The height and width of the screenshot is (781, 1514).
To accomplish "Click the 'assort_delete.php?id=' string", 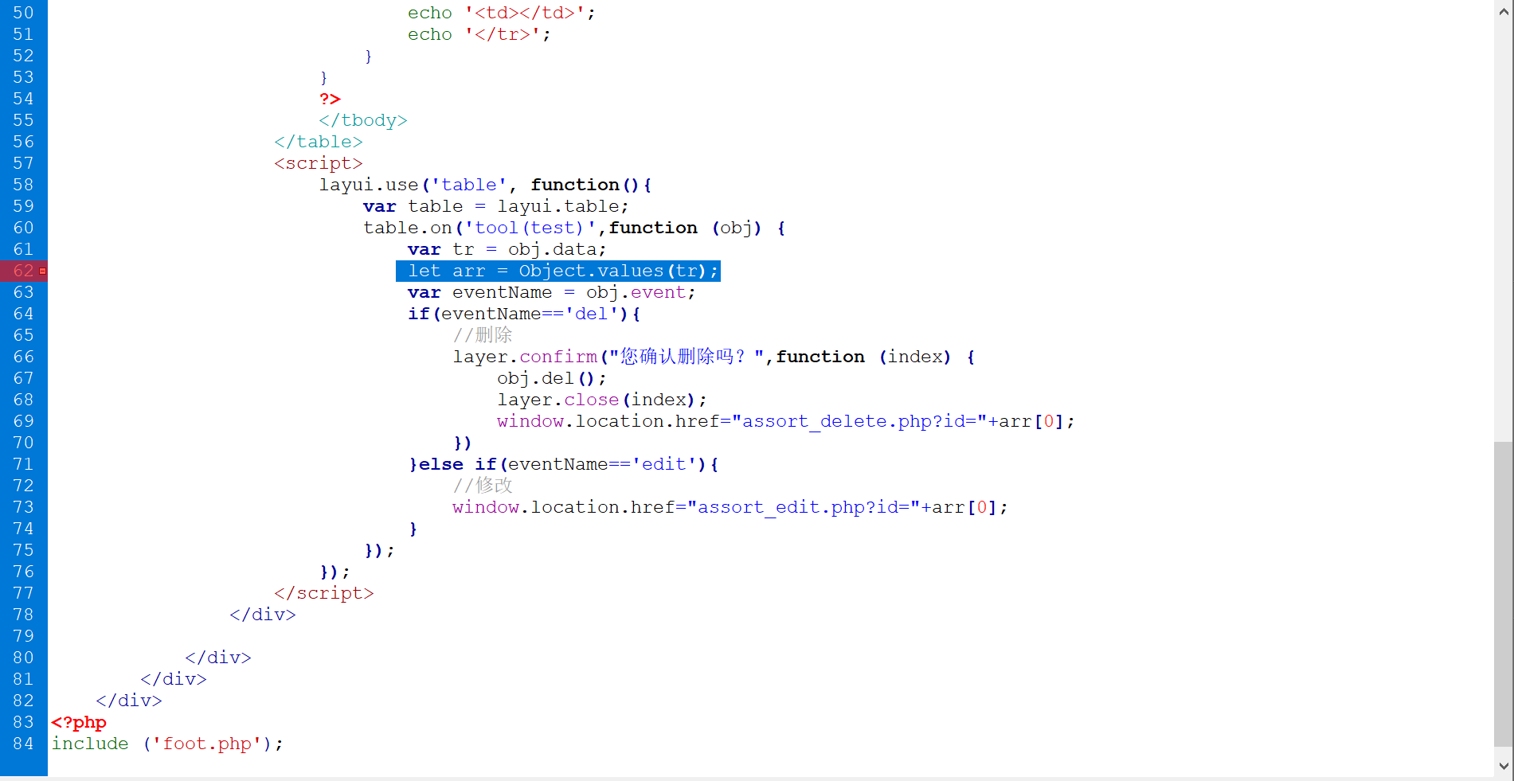I will pyautogui.click(x=860, y=421).
